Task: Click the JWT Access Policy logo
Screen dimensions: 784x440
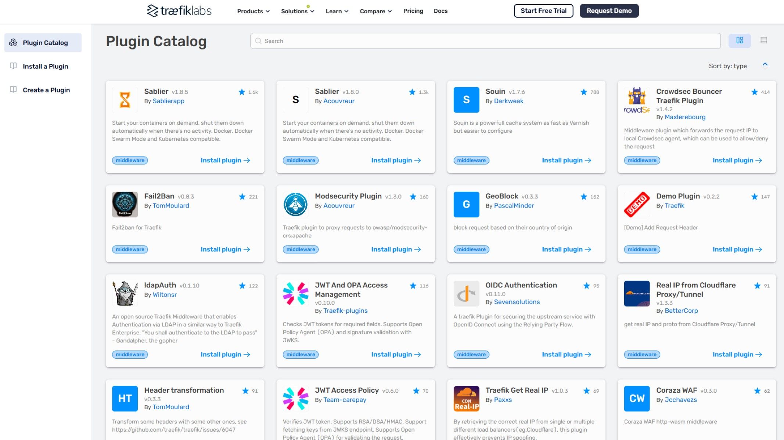Action: tap(295, 399)
